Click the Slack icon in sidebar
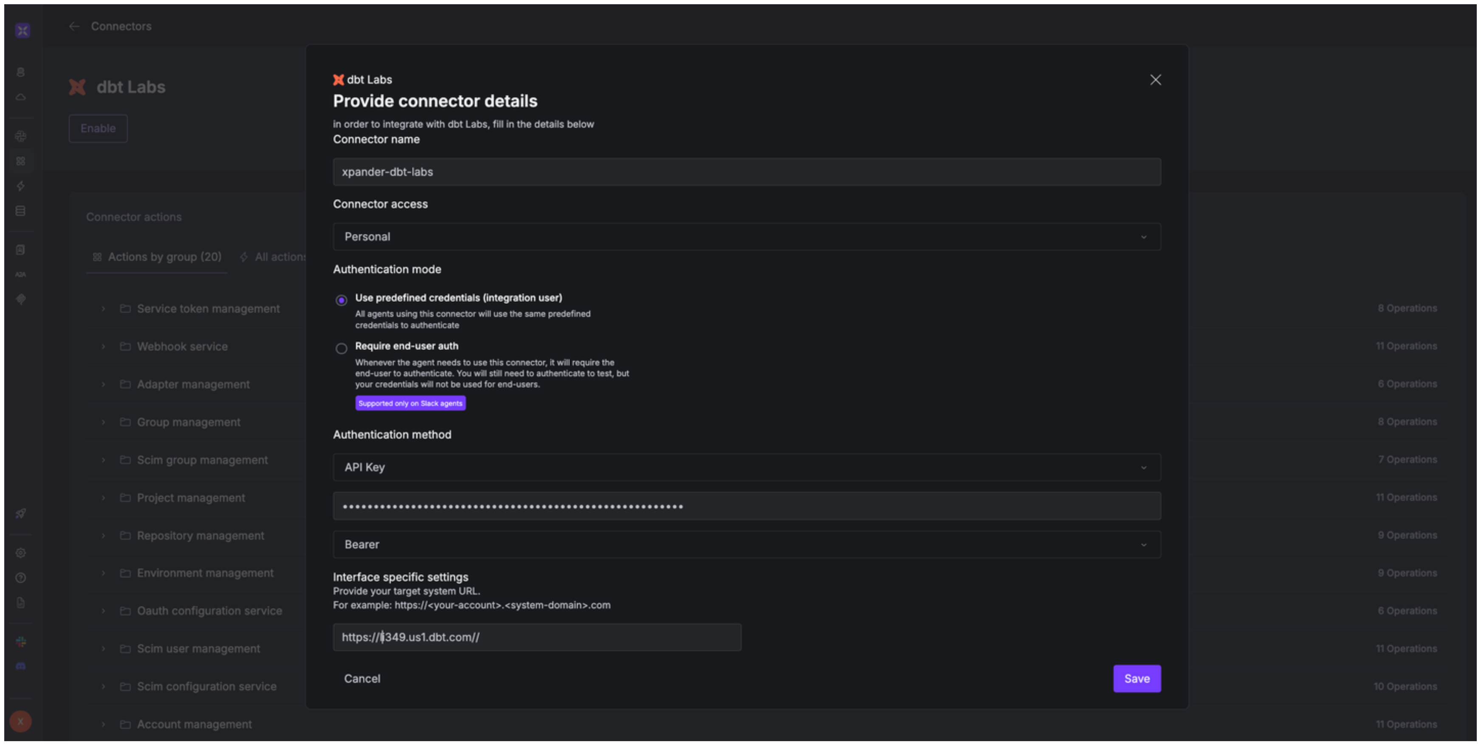Image resolution: width=1481 pixels, height=745 pixels. click(21, 641)
